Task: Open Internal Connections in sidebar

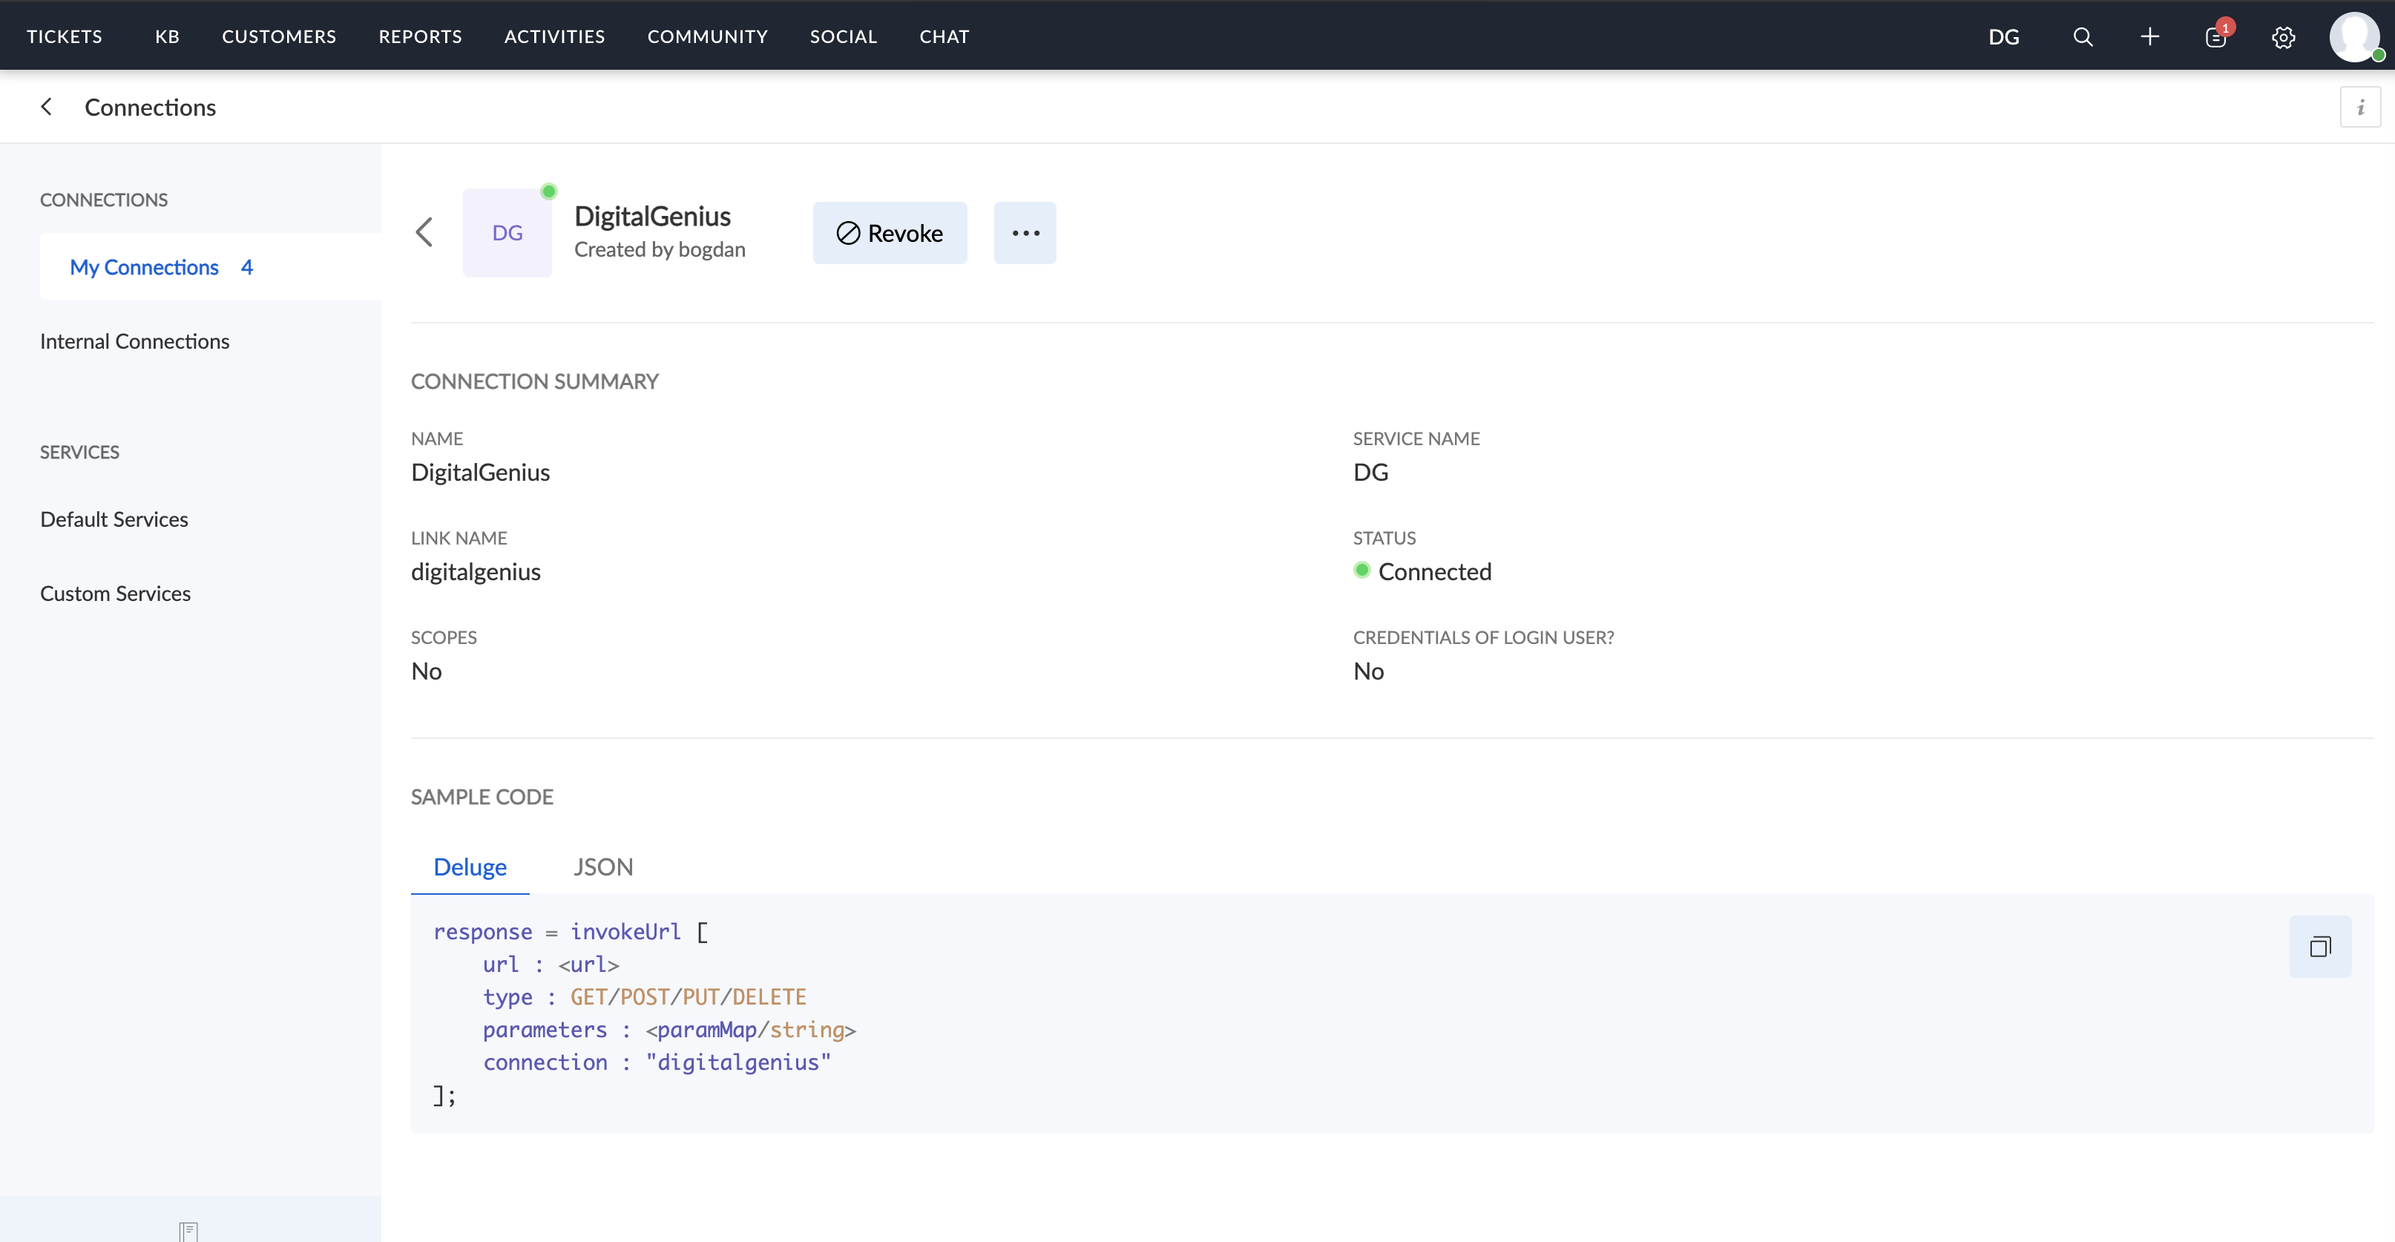Action: (135, 341)
